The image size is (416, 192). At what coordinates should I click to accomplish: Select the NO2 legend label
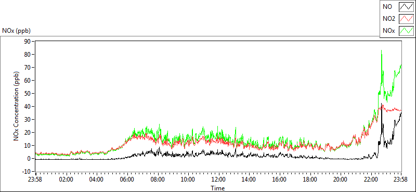coord(389,19)
